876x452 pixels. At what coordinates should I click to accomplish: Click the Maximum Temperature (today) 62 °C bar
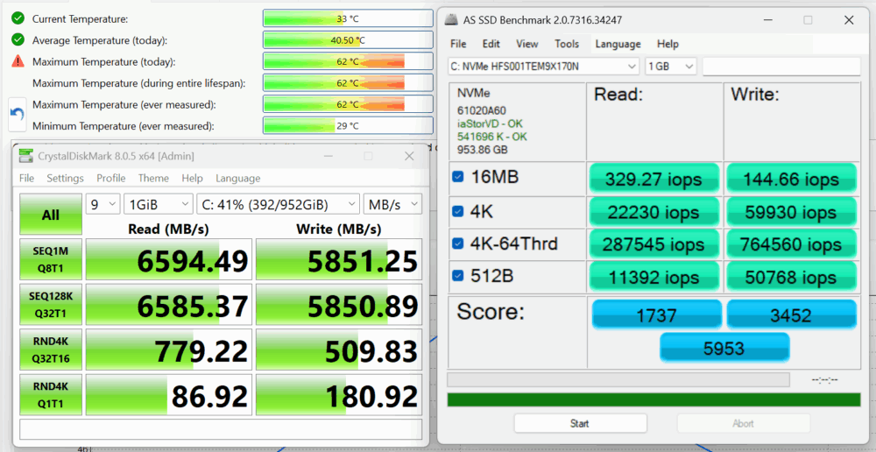tap(348, 61)
